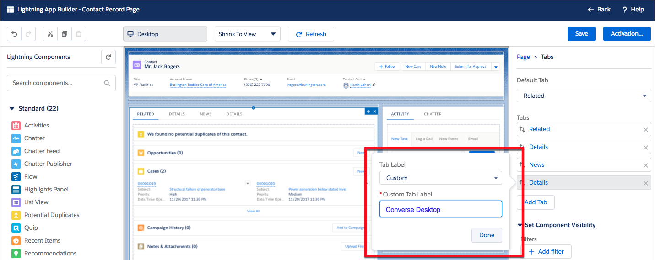Click the Follow button on contact

[387, 67]
